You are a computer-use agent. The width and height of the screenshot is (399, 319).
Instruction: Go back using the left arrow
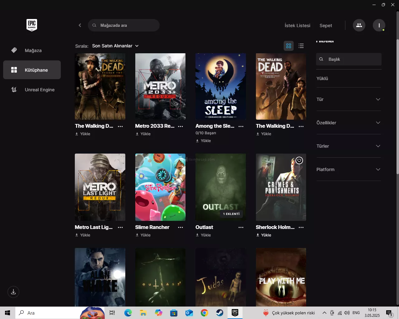click(x=80, y=25)
